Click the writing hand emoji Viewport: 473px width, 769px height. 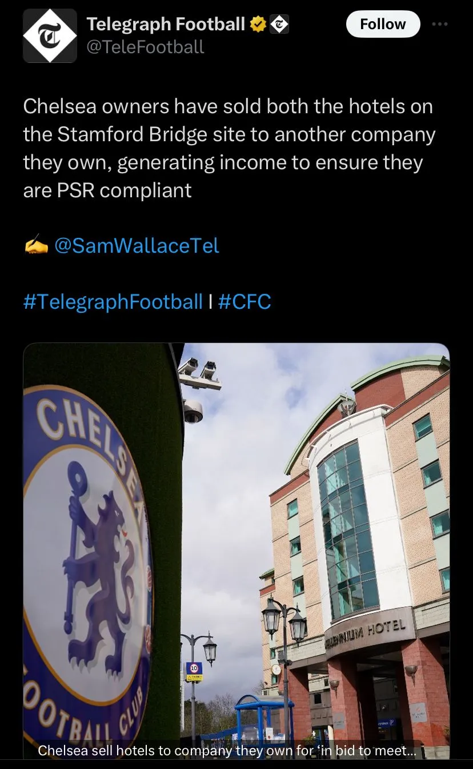tap(36, 245)
